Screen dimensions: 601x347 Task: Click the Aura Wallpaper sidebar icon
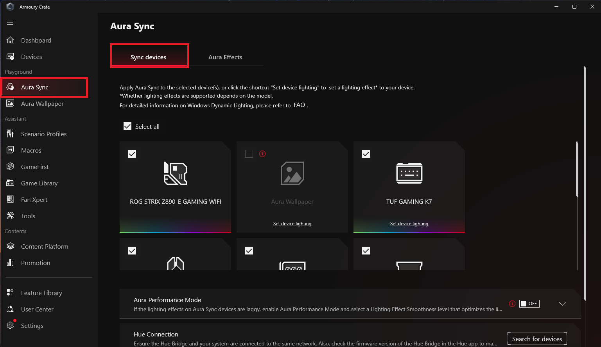pyautogui.click(x=11, y=103)
